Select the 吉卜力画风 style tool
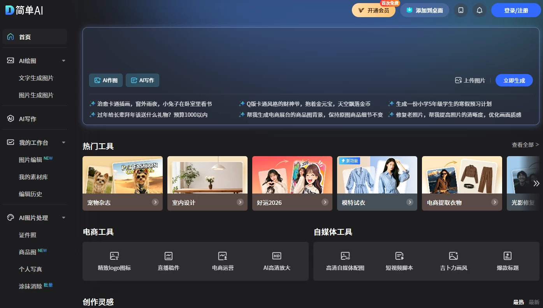Image resolution: width=543 pixels, height=308 pixels. [453, 261]
